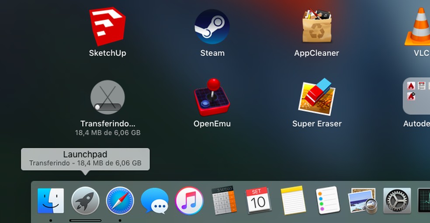Image resolution: width=430 pixels, height=223 pixels.
Task: Click the "Steam" name label
Action: click(x=212, y=53)
